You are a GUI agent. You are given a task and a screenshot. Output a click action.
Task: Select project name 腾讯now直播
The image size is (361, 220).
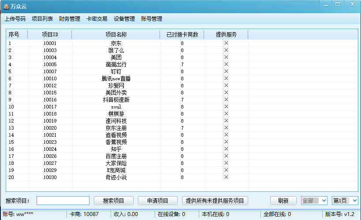tap(116, 78)
